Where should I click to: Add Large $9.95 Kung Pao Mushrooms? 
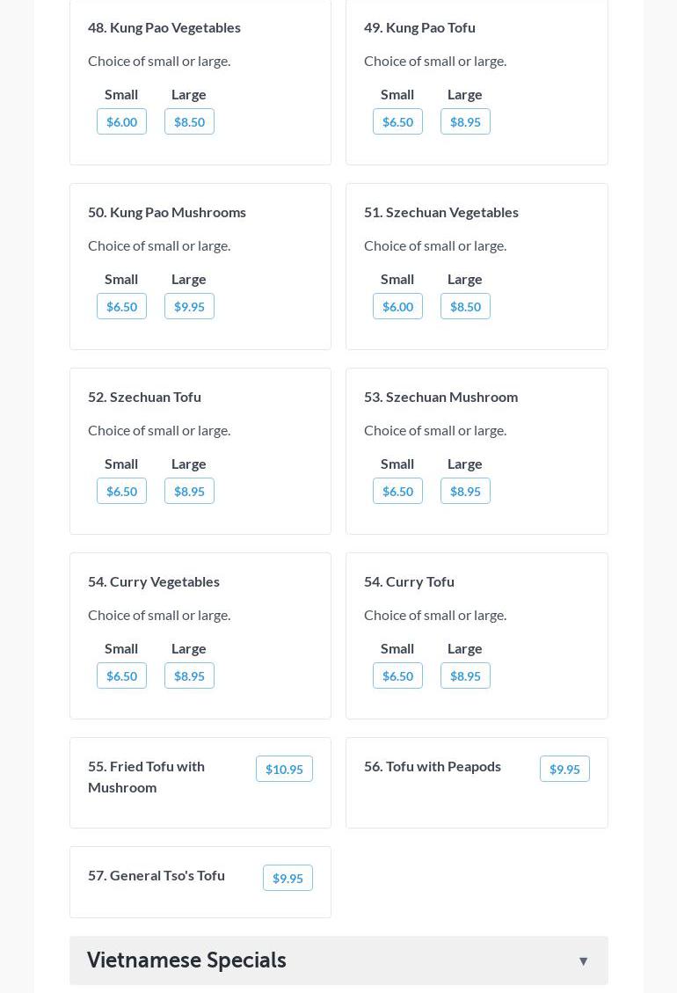(189, 306)
